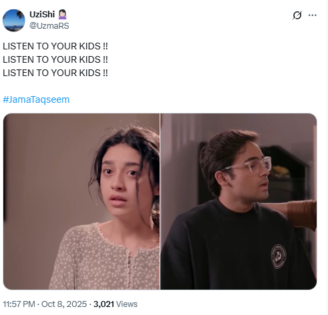Open UziShi's round profile avatar
This screenshot has width=328, height=315.
[x=14, y=20]
